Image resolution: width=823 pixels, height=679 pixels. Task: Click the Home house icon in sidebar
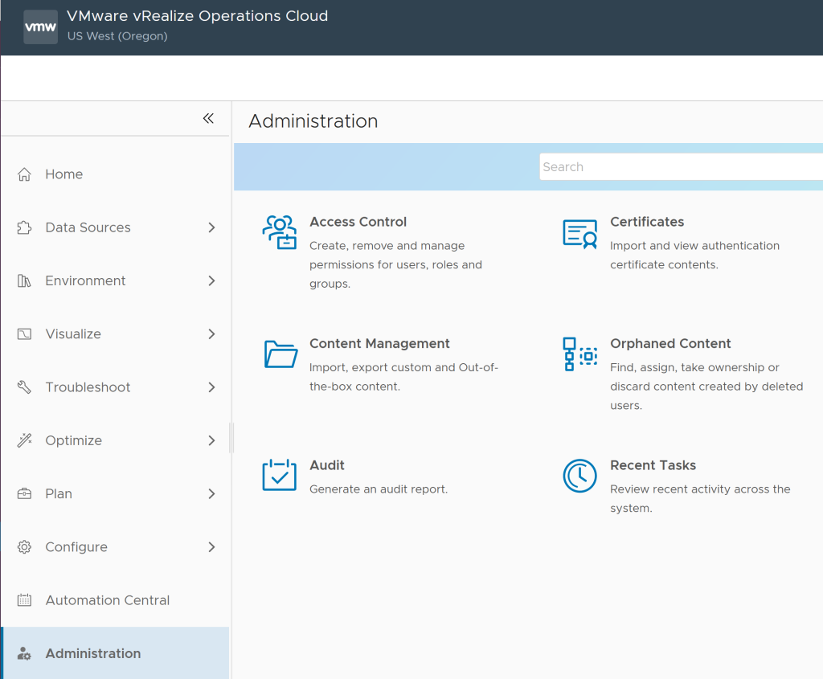(x=25, y=174)
